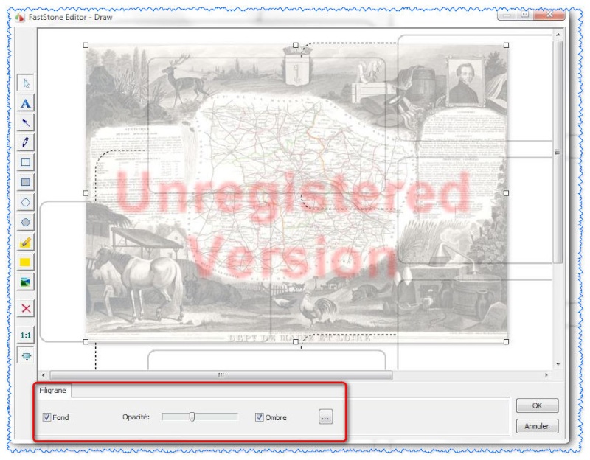Screen dimensions: 590x460
Task: Select the arrow line drawing tool
Action: tap(26, 123)
